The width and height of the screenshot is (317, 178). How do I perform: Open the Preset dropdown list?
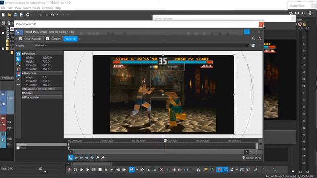coord(247,45)
